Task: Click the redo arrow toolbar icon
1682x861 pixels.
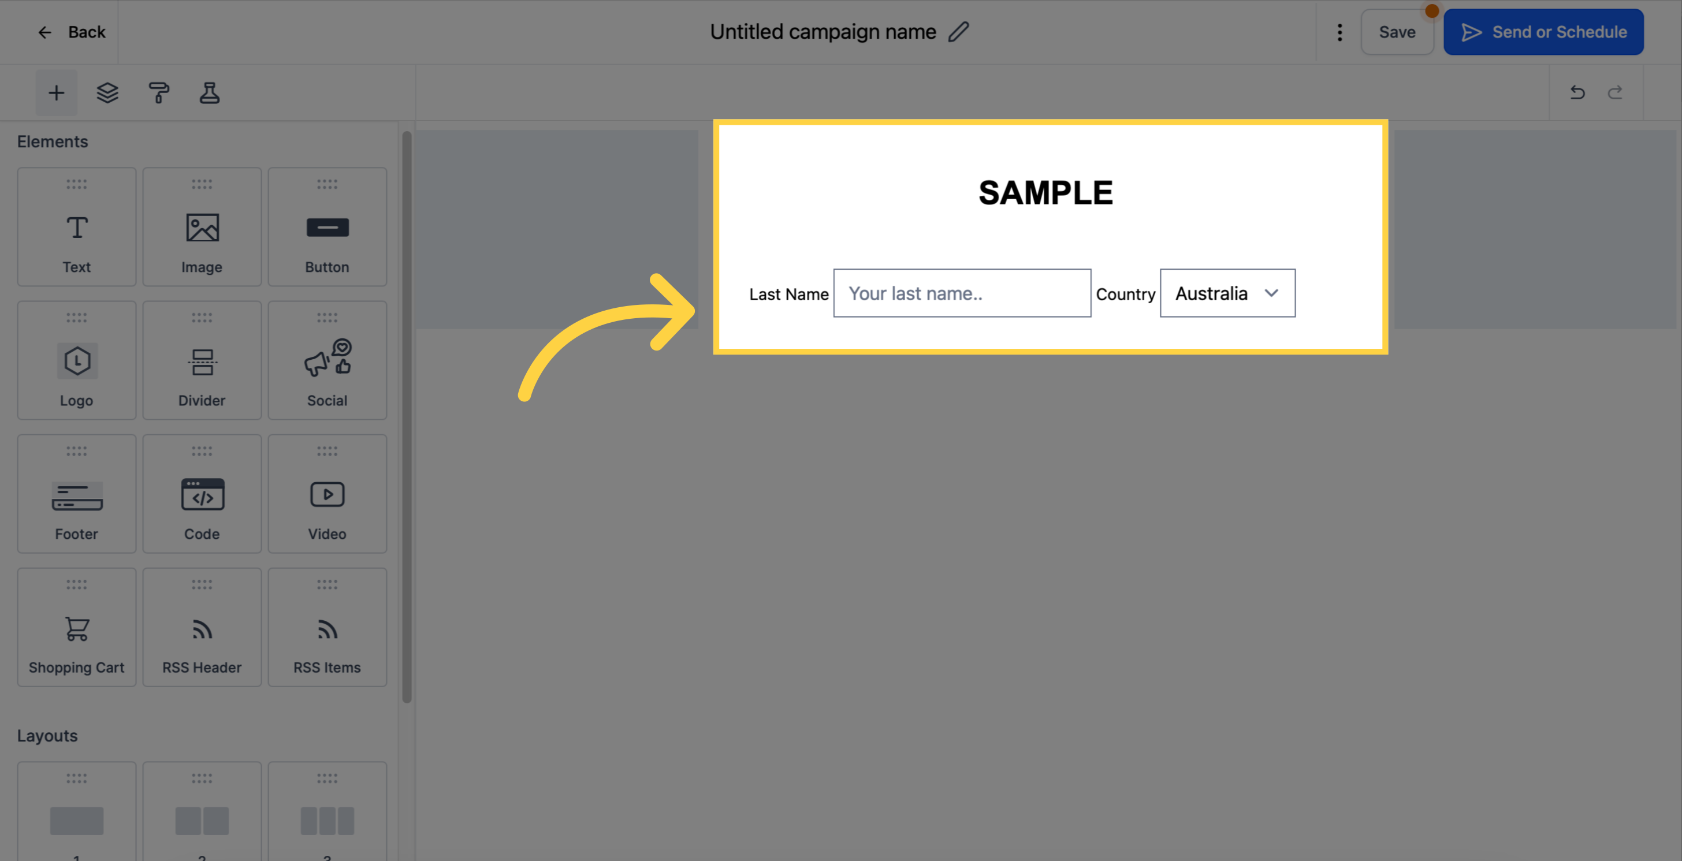Action: 1616,92
